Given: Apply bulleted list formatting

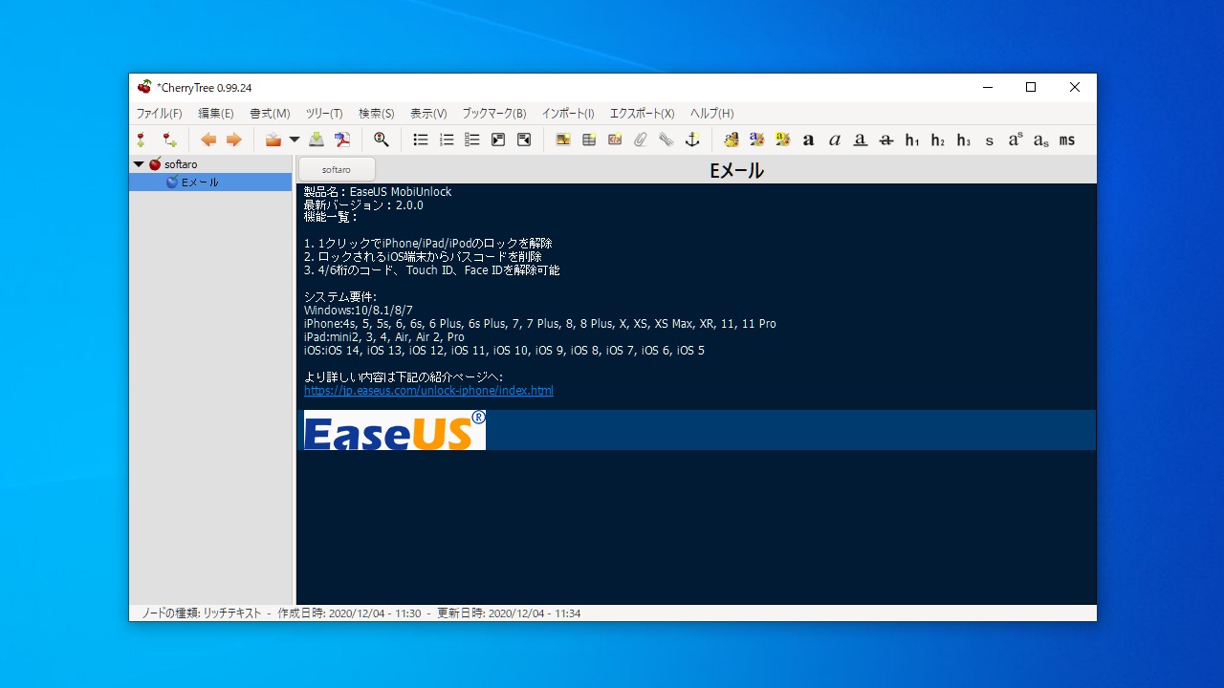Looking at the screenshot, I should [421, 140].
